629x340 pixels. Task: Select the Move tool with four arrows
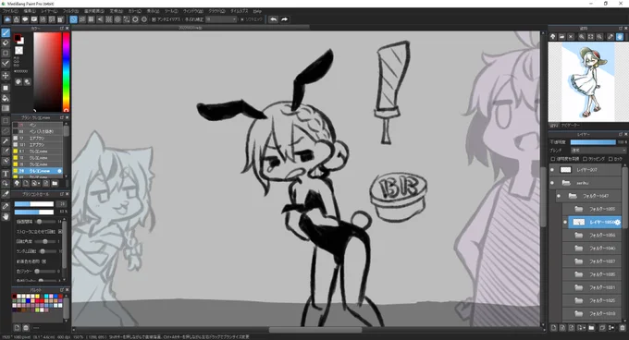pos(6,75)
